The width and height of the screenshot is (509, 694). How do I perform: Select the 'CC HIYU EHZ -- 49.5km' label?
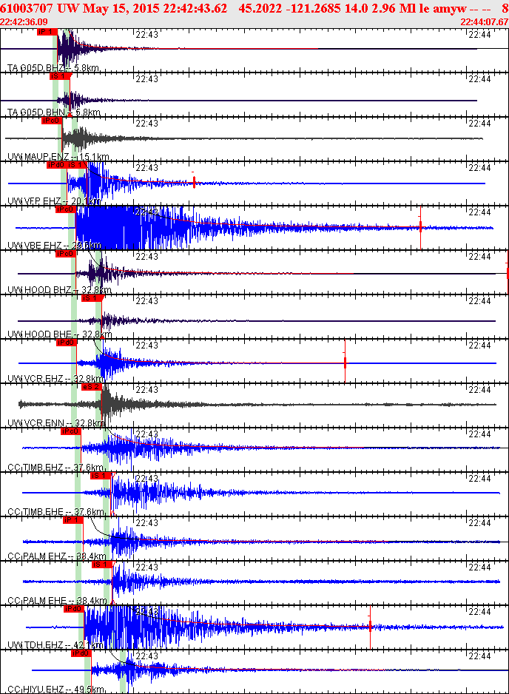click(x=55, y=689)
